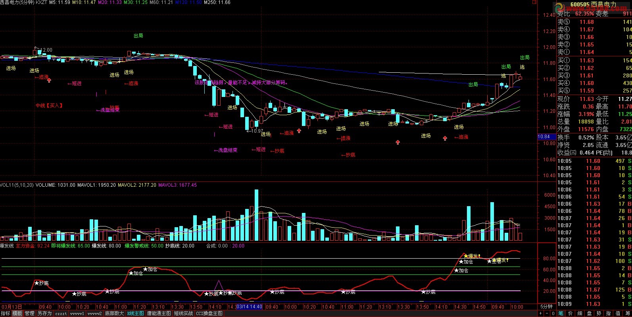
Task: Click the 收益(三) value 0.464
Action: coord(587,153)
